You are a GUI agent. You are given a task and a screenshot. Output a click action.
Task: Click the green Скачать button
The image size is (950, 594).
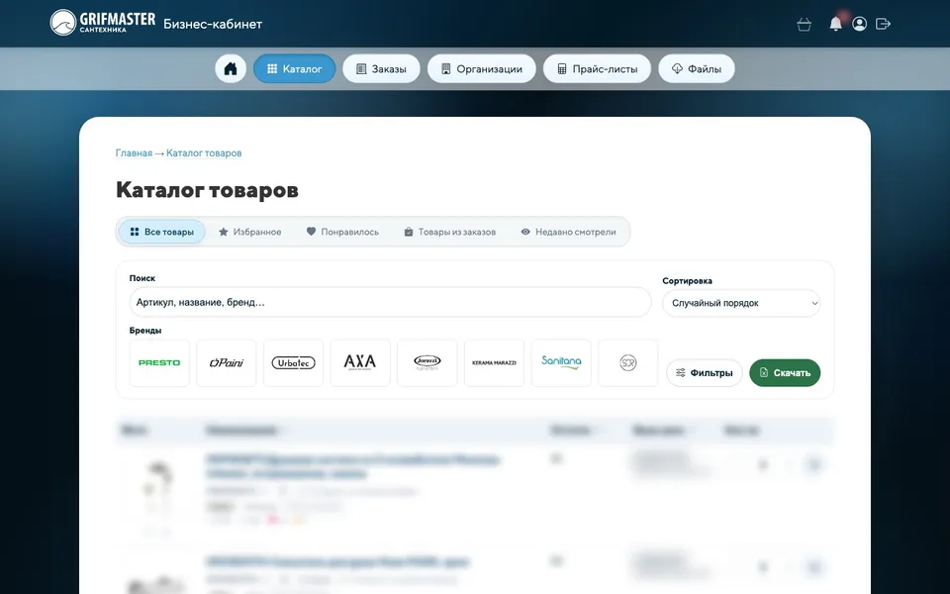[785, 373]
